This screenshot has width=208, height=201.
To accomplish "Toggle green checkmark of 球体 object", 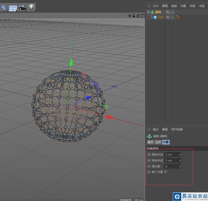I will pos(173,17).
